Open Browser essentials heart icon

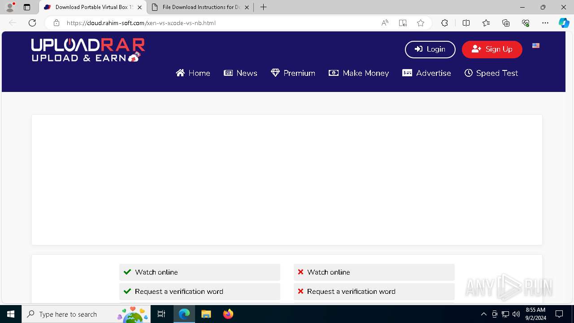click(526, 23)
